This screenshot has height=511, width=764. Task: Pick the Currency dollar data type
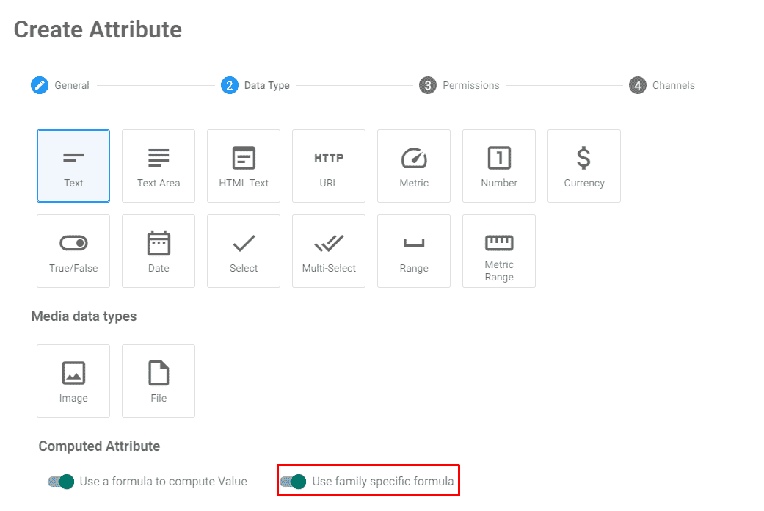coord(584,166)
